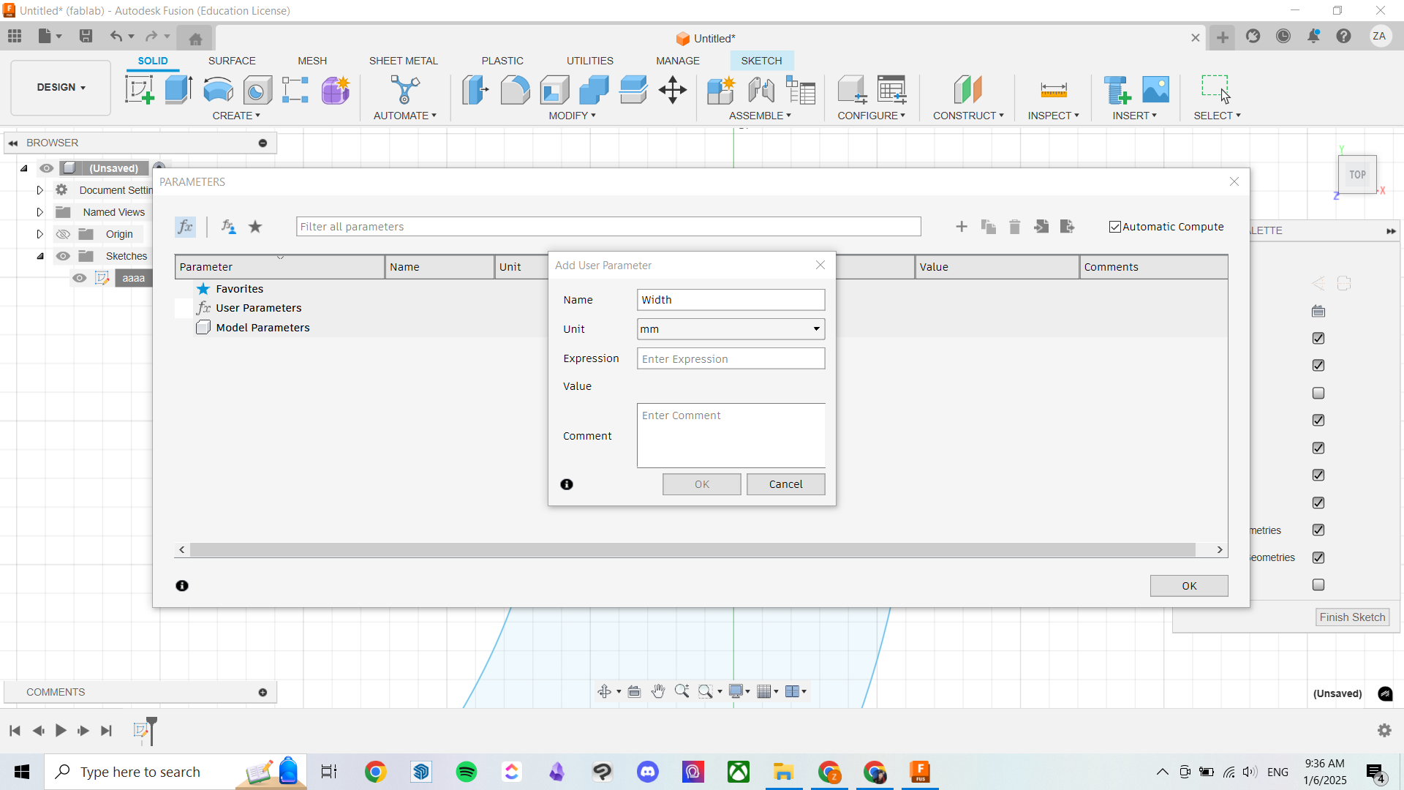1404x790 pixels.
Task: Switch to the MESH tab
Action: pos(312,61)
